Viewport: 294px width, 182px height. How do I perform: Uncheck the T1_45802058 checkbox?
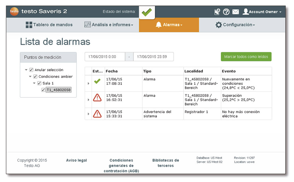[43, 90]
